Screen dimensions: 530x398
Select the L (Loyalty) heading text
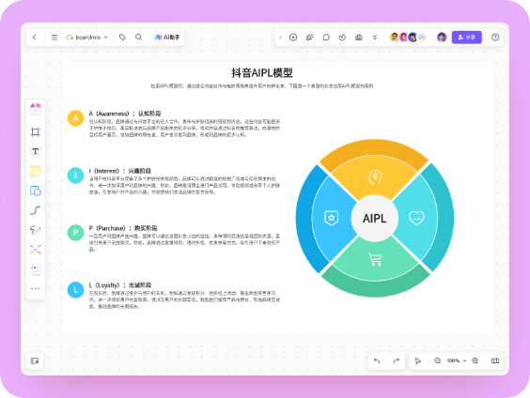point(120,285)
